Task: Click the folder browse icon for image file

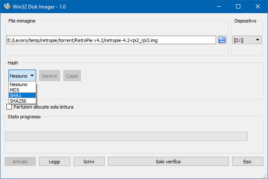Action: 222,40
